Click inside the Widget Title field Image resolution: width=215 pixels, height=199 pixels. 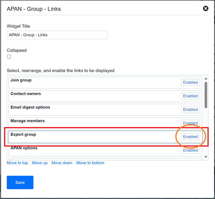pyautogui.click(x=57, y=35)
